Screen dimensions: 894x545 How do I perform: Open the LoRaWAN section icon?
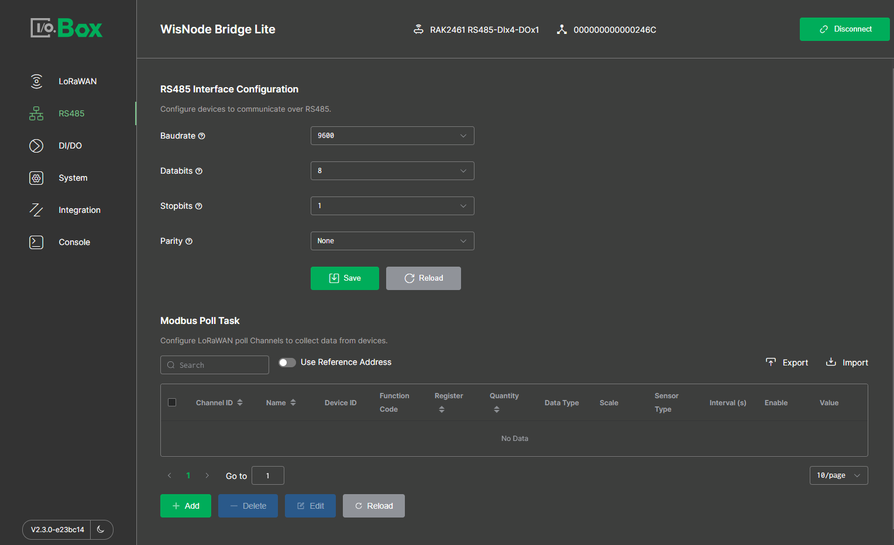36,81
